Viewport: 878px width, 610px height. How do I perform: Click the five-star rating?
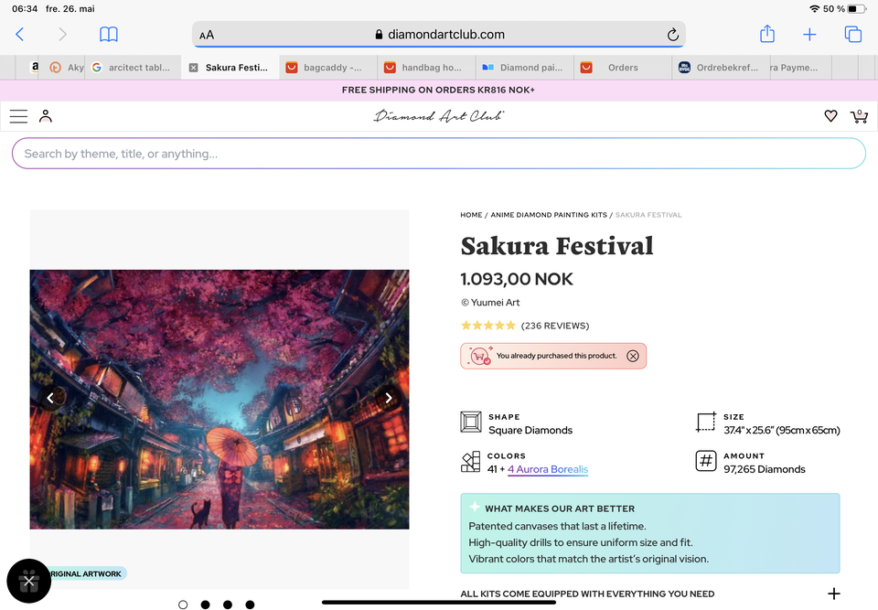click(487, 326)
